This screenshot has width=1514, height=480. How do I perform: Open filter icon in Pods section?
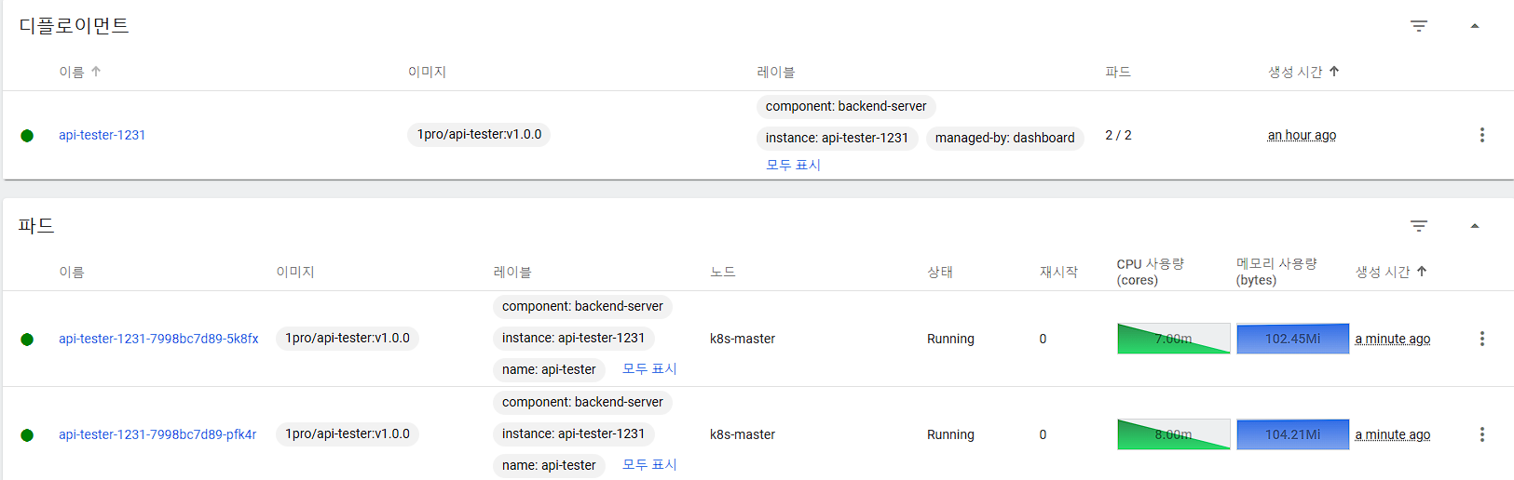pyautogui.click(x=1418, y=226)
